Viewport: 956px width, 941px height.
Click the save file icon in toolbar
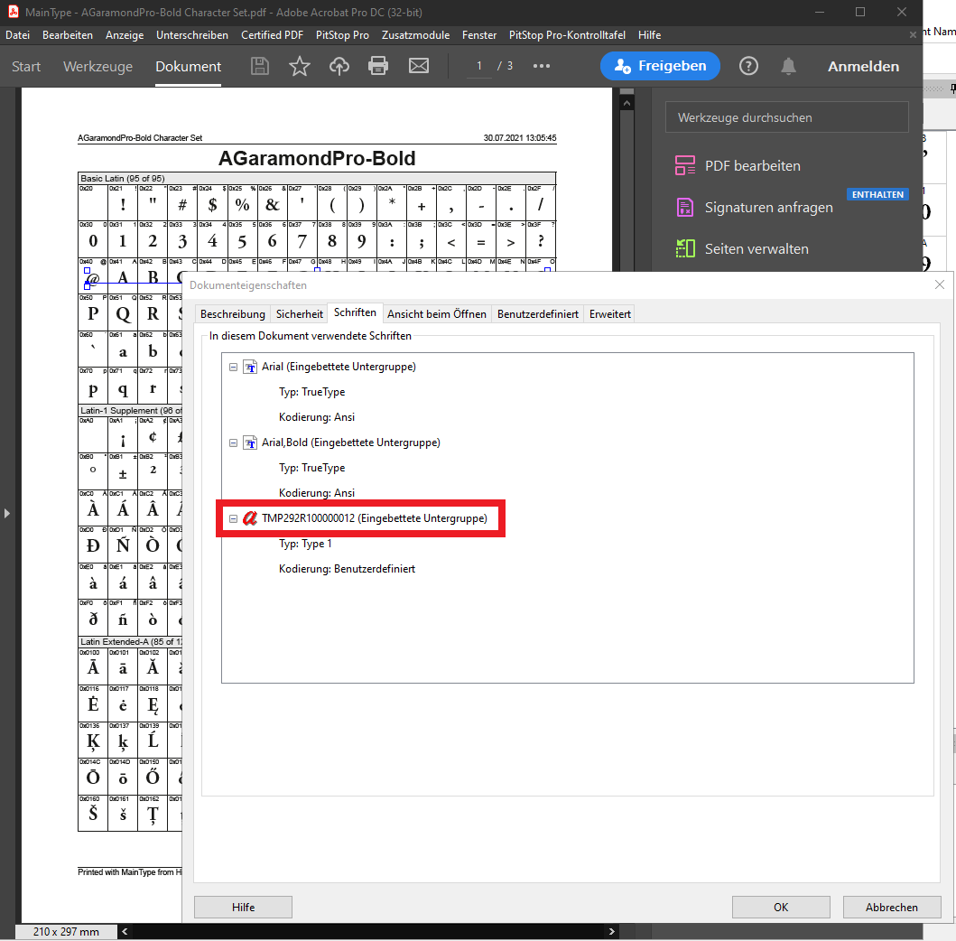point(260,66)
